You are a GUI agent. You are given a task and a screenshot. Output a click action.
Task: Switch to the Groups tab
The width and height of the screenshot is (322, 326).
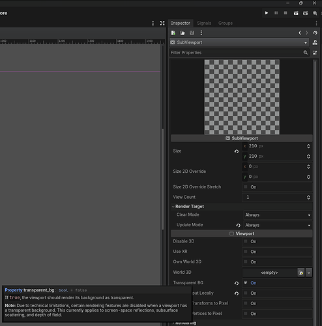pos(226,23)
